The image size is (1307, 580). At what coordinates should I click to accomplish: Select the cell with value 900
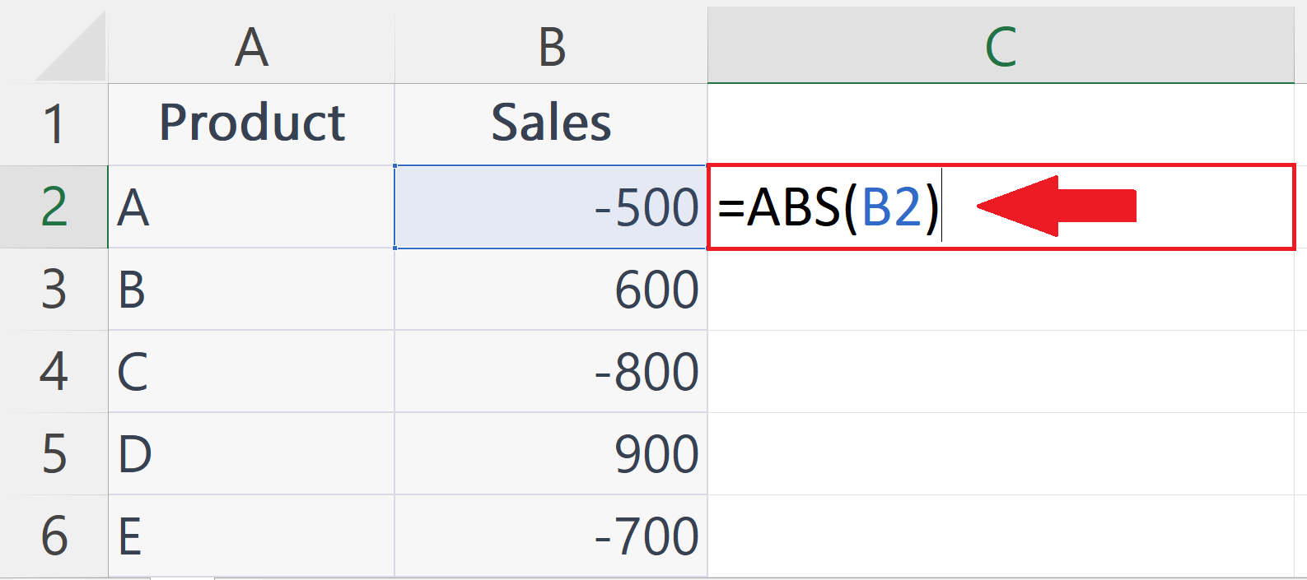551,453
